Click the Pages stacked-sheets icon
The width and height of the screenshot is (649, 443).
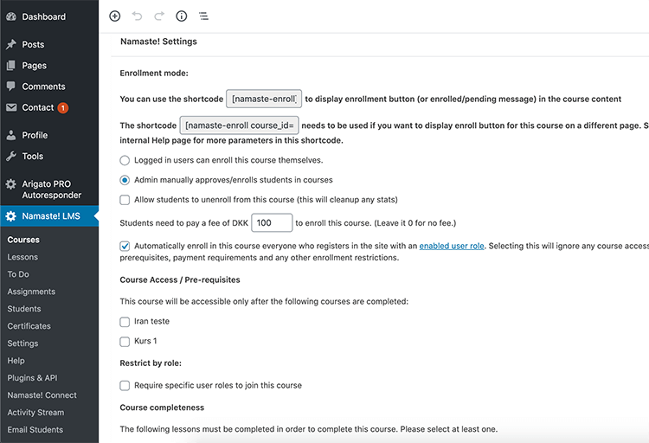pyautogui.click(x=11, y=66)
